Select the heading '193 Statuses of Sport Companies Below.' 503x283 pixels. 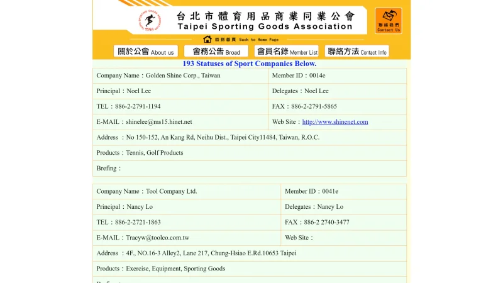249,64
